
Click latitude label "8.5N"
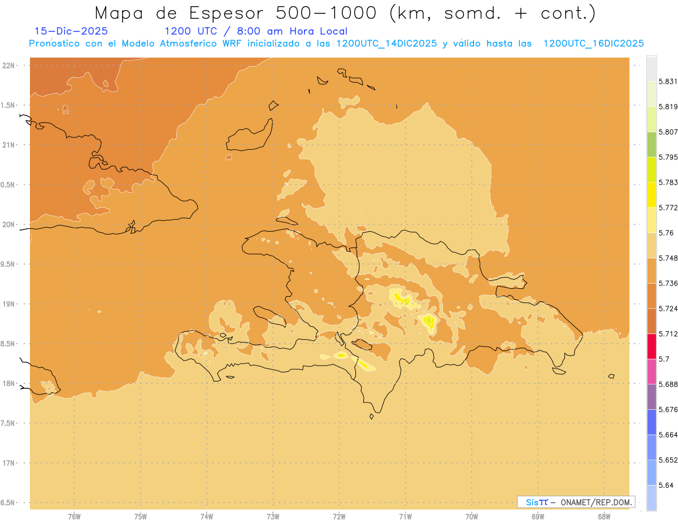tap(8, 344)
